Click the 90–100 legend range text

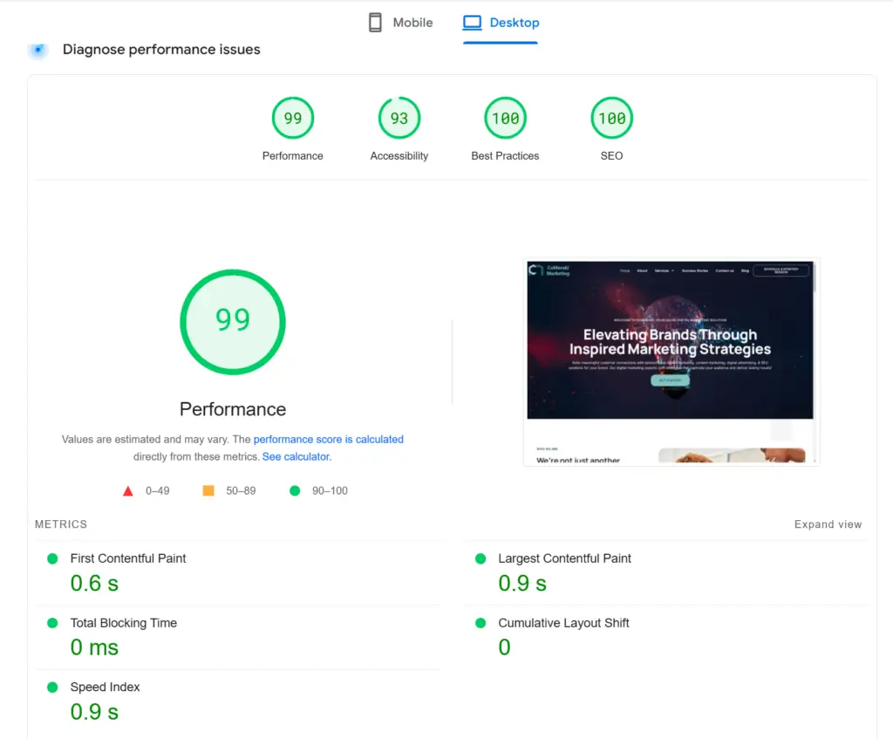click(330, 491)
